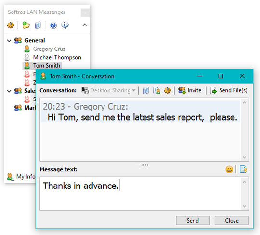Open the emoticon smiley picker
This screenshot has height=235, width=260.
coord(229,169)
